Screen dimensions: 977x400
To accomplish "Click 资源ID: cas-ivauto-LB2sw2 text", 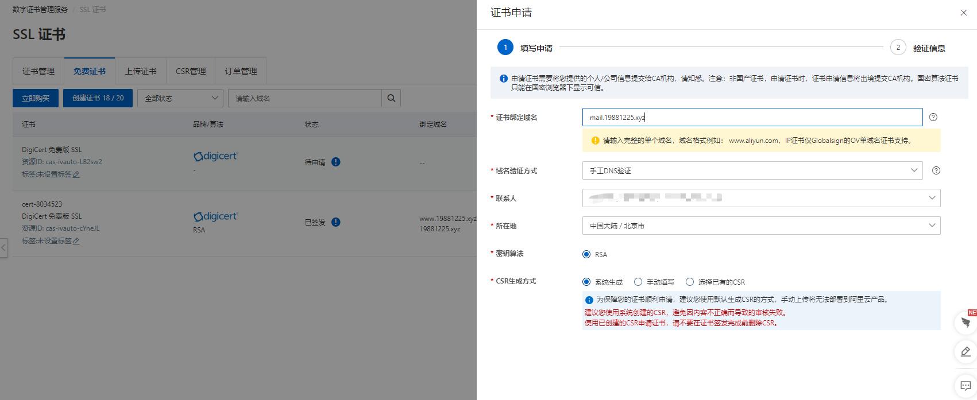I will pyautogui.click(x=62, y=162).
